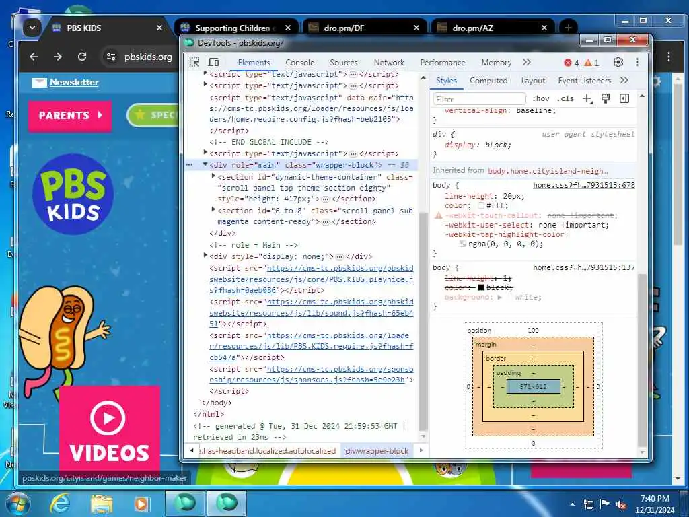Focus the Styles Filter input field
Viewport: 689px width, 517px height.
pos(479,99)
